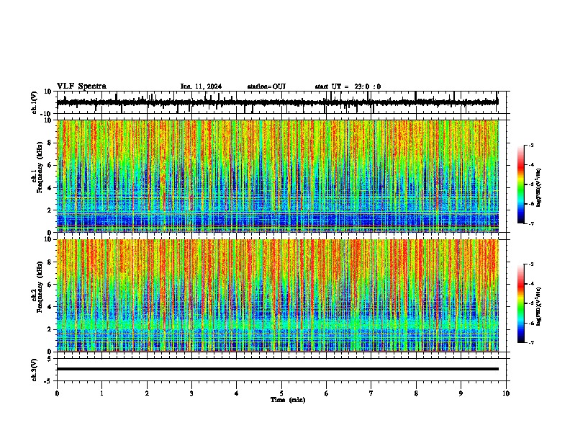Click the "Time (min)" axis title

(288, 400)
